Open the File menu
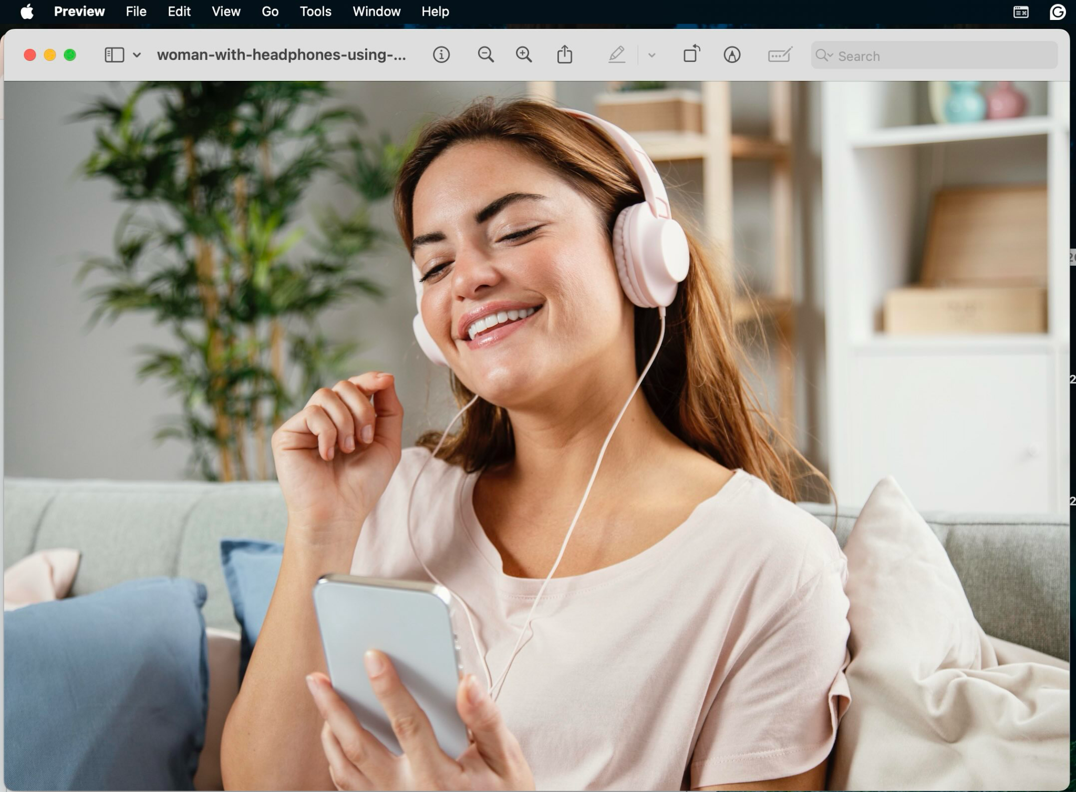This screenshot has width=1076, height=792. (136, 12)
